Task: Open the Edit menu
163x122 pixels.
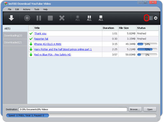Action: point(17,9)
